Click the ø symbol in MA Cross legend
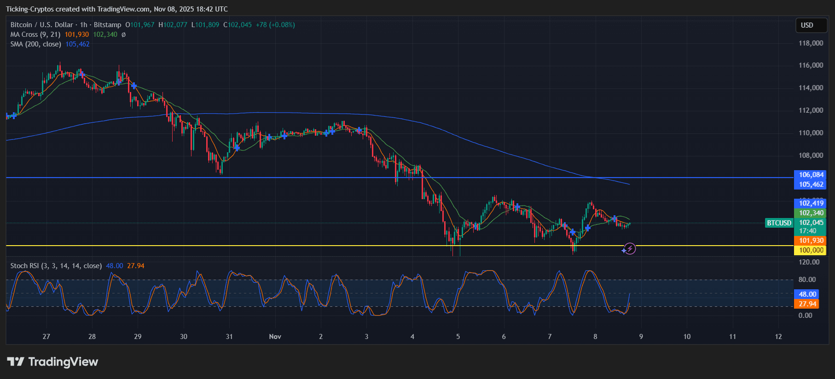Screen dimensions: 835x379 point(123,34)
